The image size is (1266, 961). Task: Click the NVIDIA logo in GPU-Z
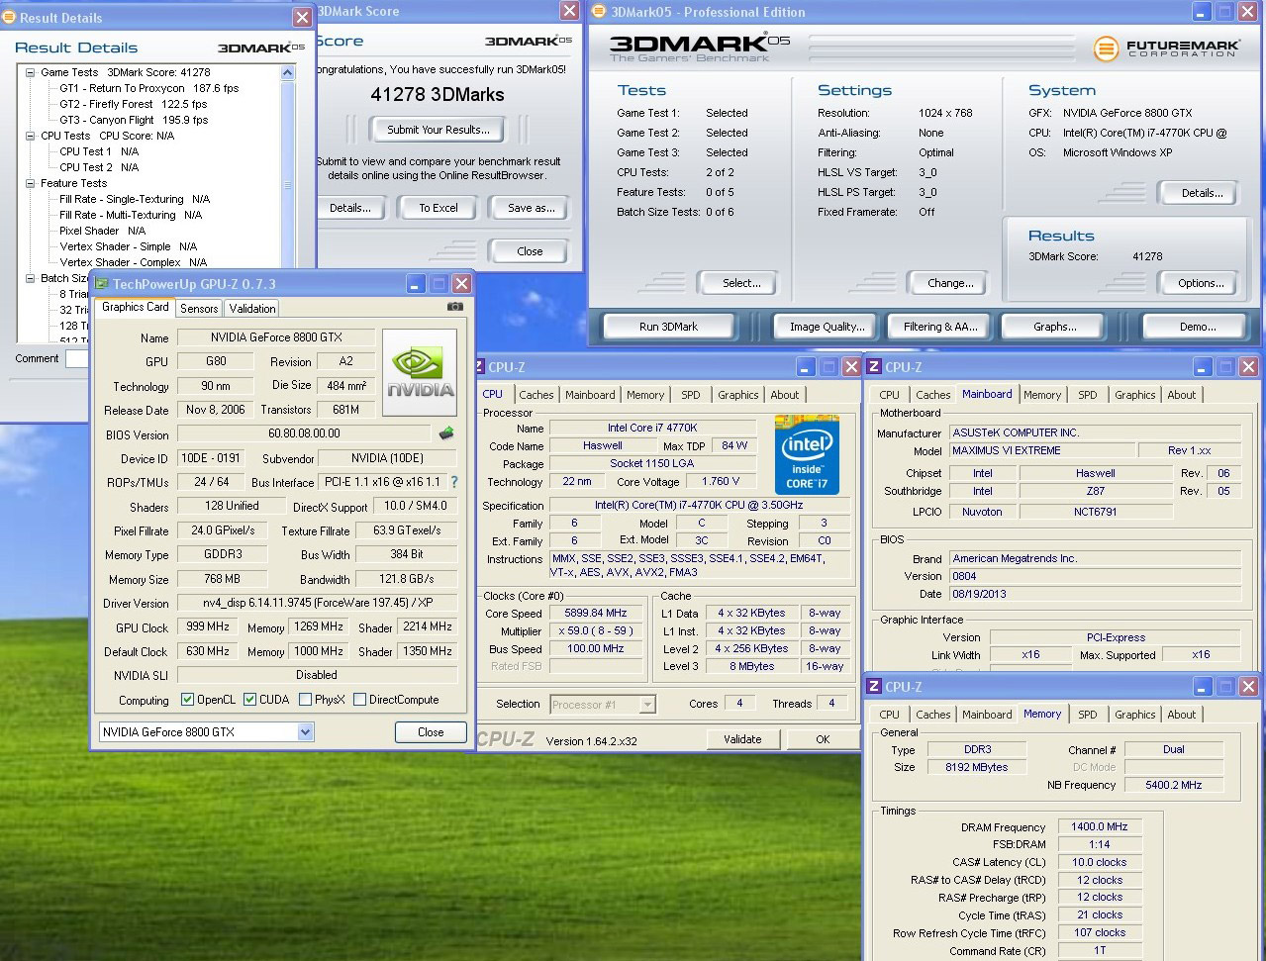click(x=419, y=370)
